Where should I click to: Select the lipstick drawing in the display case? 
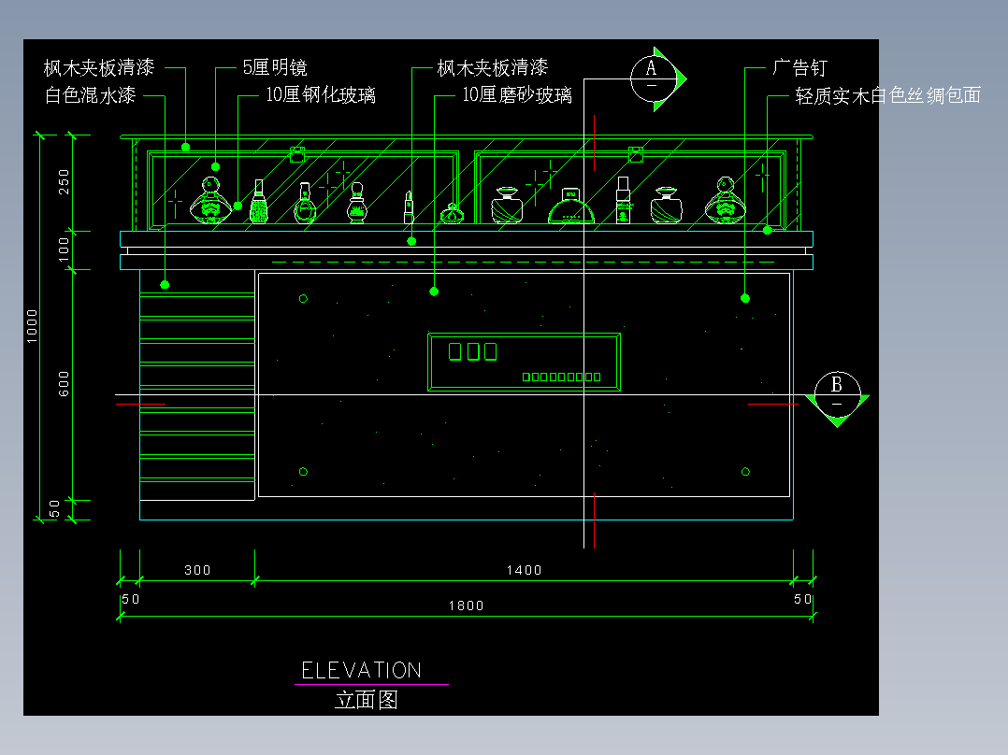409,207
